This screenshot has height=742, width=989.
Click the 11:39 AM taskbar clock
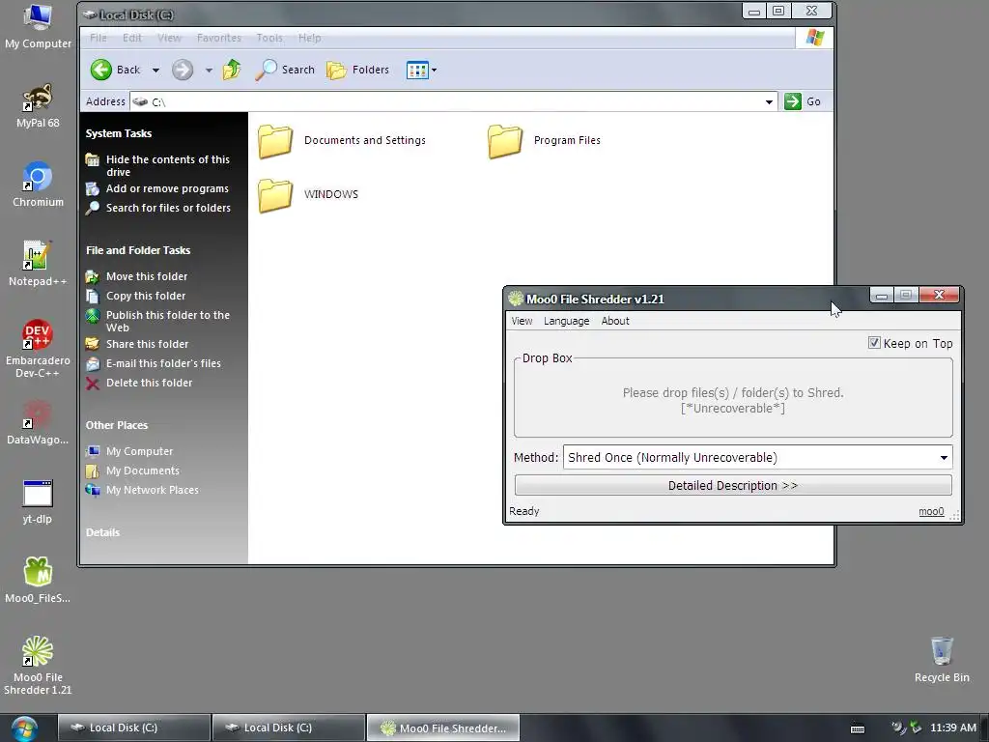coord(953,728)
